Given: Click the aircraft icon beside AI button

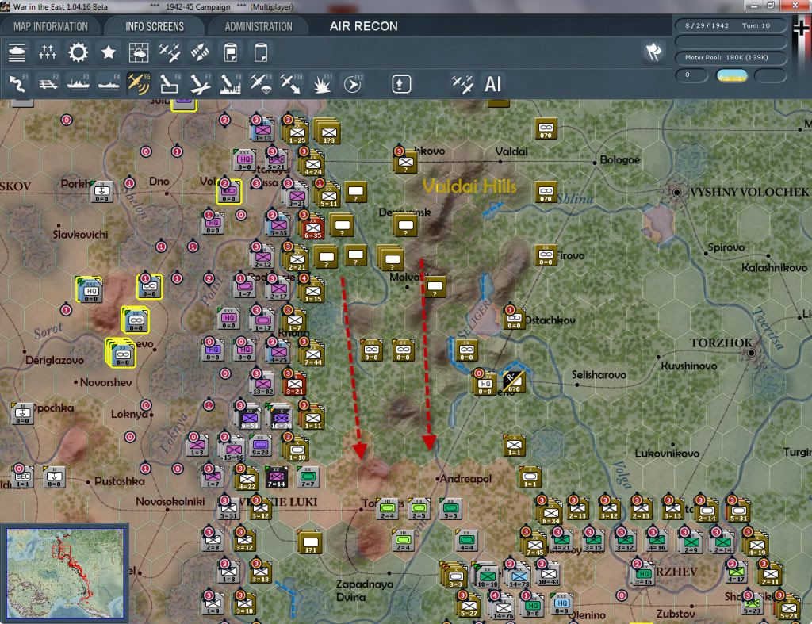Looking at the screenshot, I should tap(462, 84).
